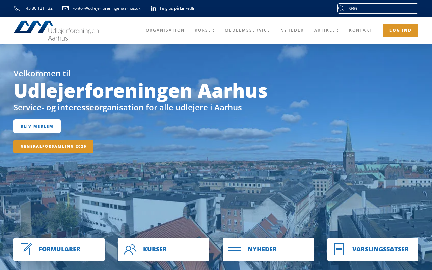Click the heading 'Udlejerforeningen Aarhus'
Viewport: 432px width, 270px height.
(140, 90)
